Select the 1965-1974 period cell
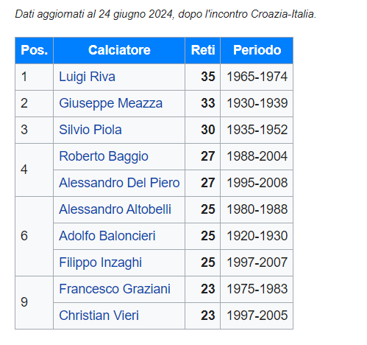Screen dimensions: 367x345 257,77
